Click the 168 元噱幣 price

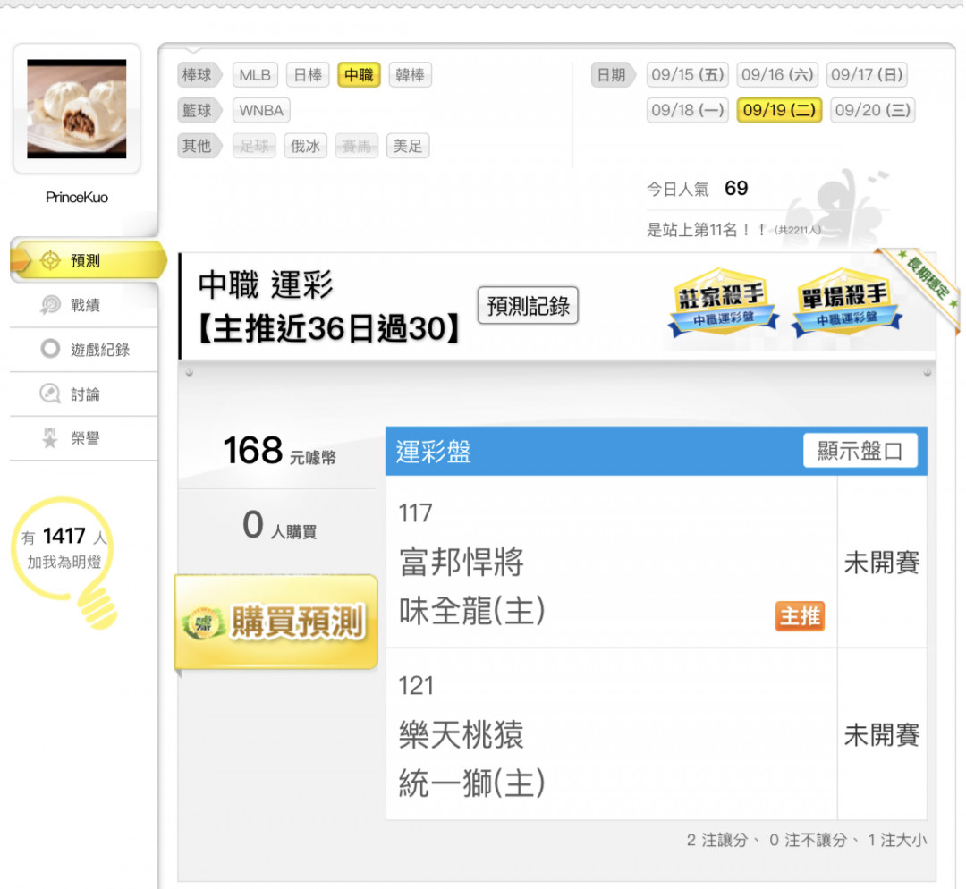(x=280, y=451)
